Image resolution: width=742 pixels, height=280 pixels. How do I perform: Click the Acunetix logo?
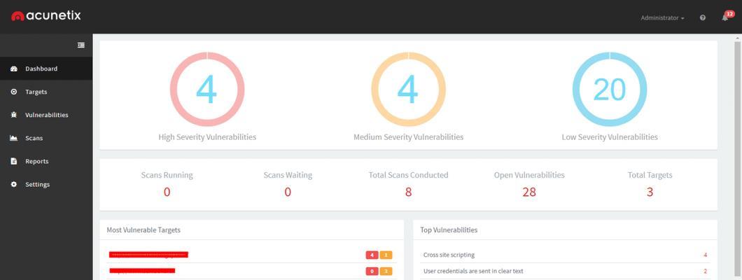(x=46, y=15)
